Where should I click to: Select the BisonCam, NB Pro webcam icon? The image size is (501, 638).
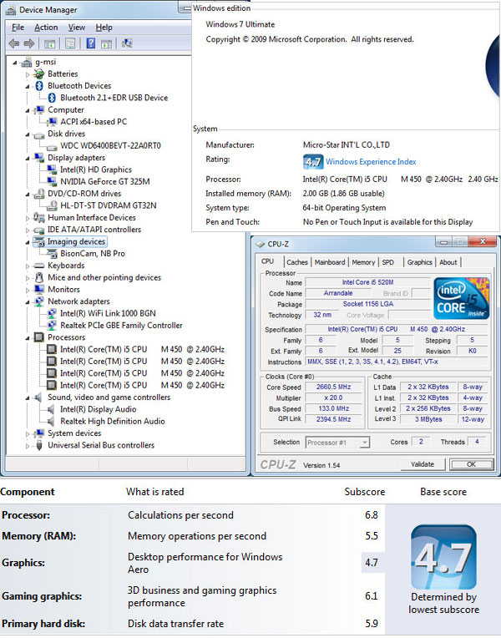52,254
